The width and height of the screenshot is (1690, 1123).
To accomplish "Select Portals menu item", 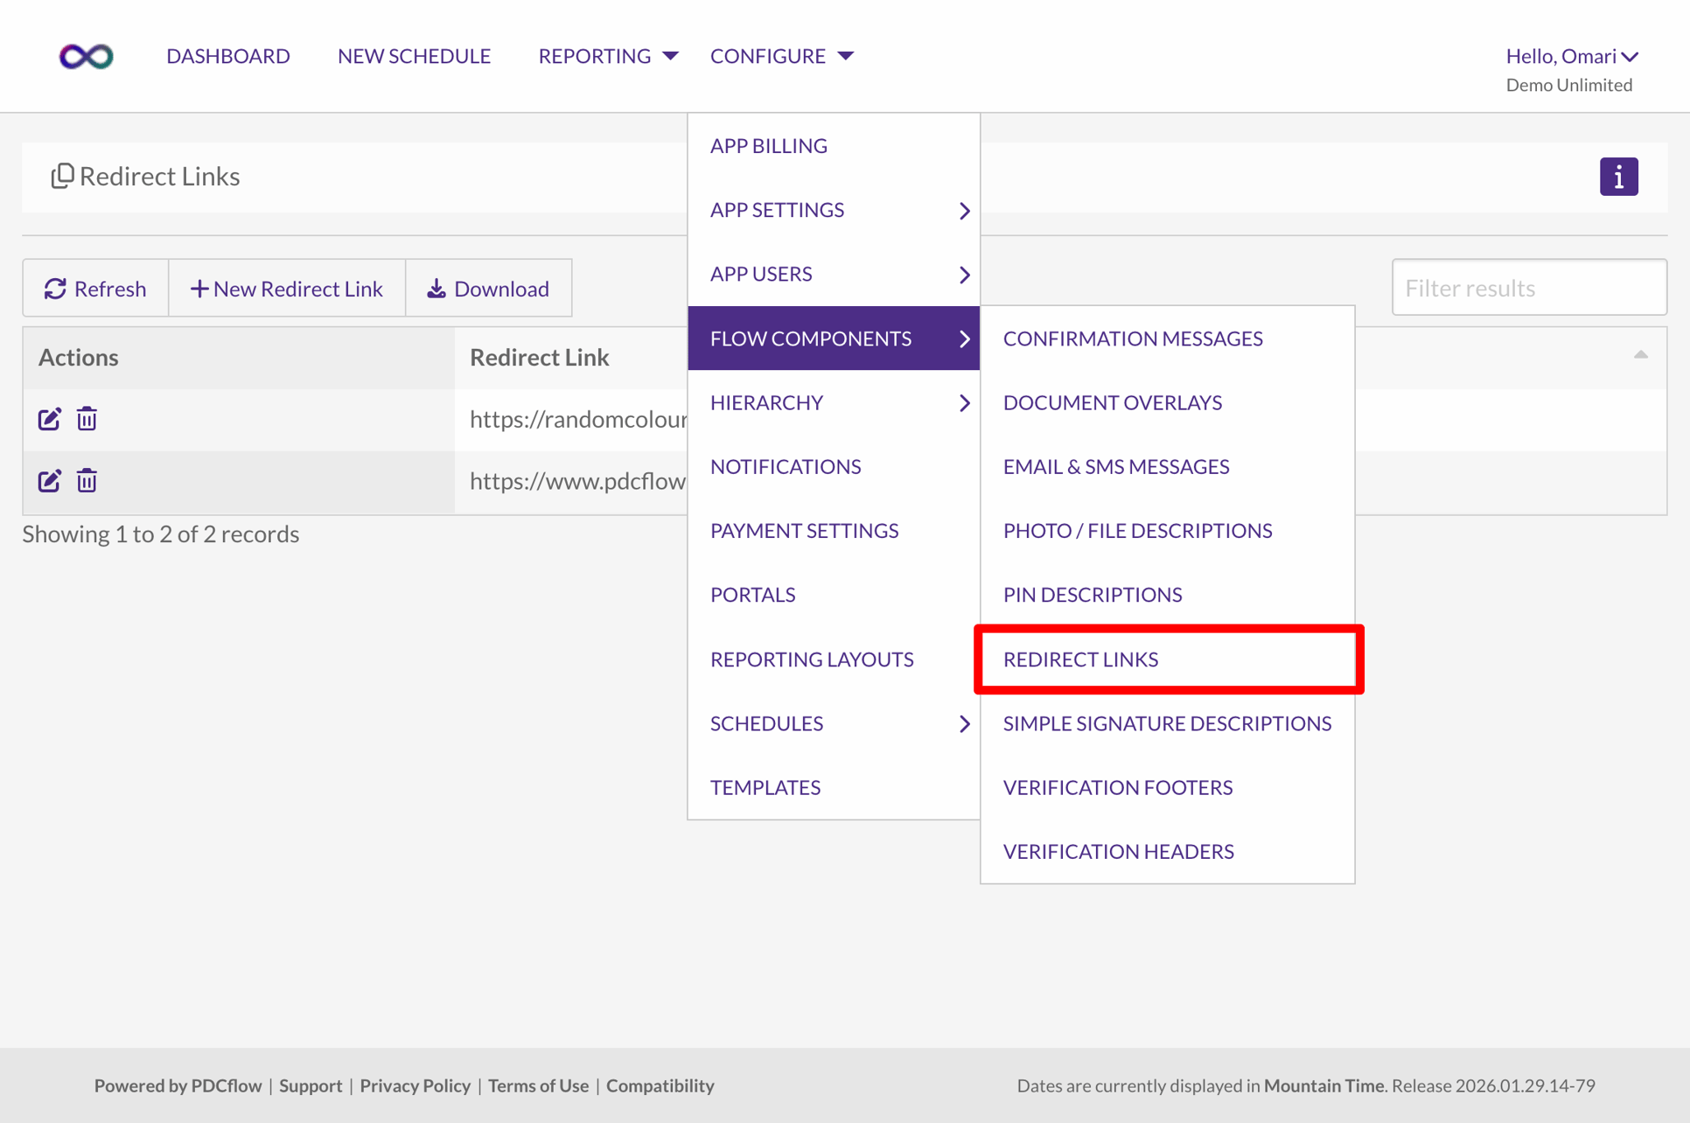I will (x=834, y=595).
